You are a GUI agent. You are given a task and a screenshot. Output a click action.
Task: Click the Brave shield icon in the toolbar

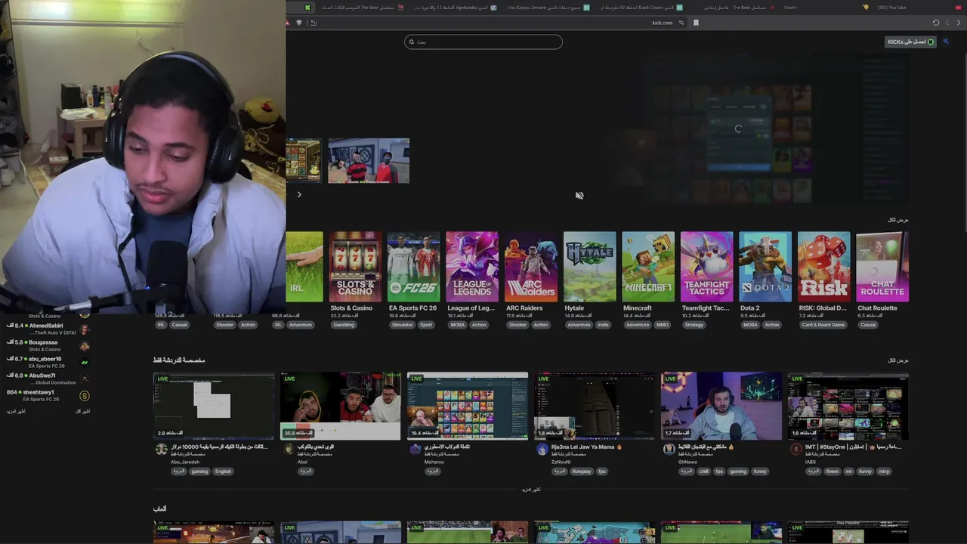coord(299,23)
